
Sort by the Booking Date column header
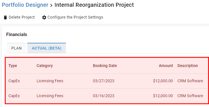105,66
